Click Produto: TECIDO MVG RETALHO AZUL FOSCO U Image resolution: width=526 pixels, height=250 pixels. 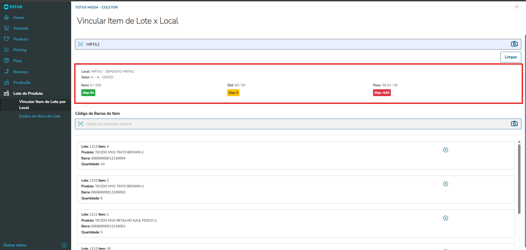pos(119,220)
